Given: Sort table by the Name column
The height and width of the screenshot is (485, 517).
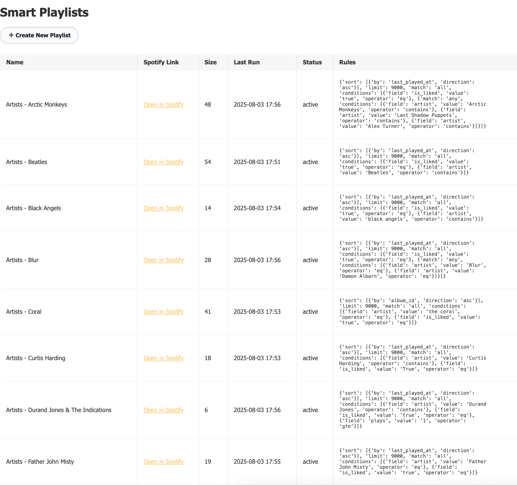Looking at the screenshot, I should point(15,62).
